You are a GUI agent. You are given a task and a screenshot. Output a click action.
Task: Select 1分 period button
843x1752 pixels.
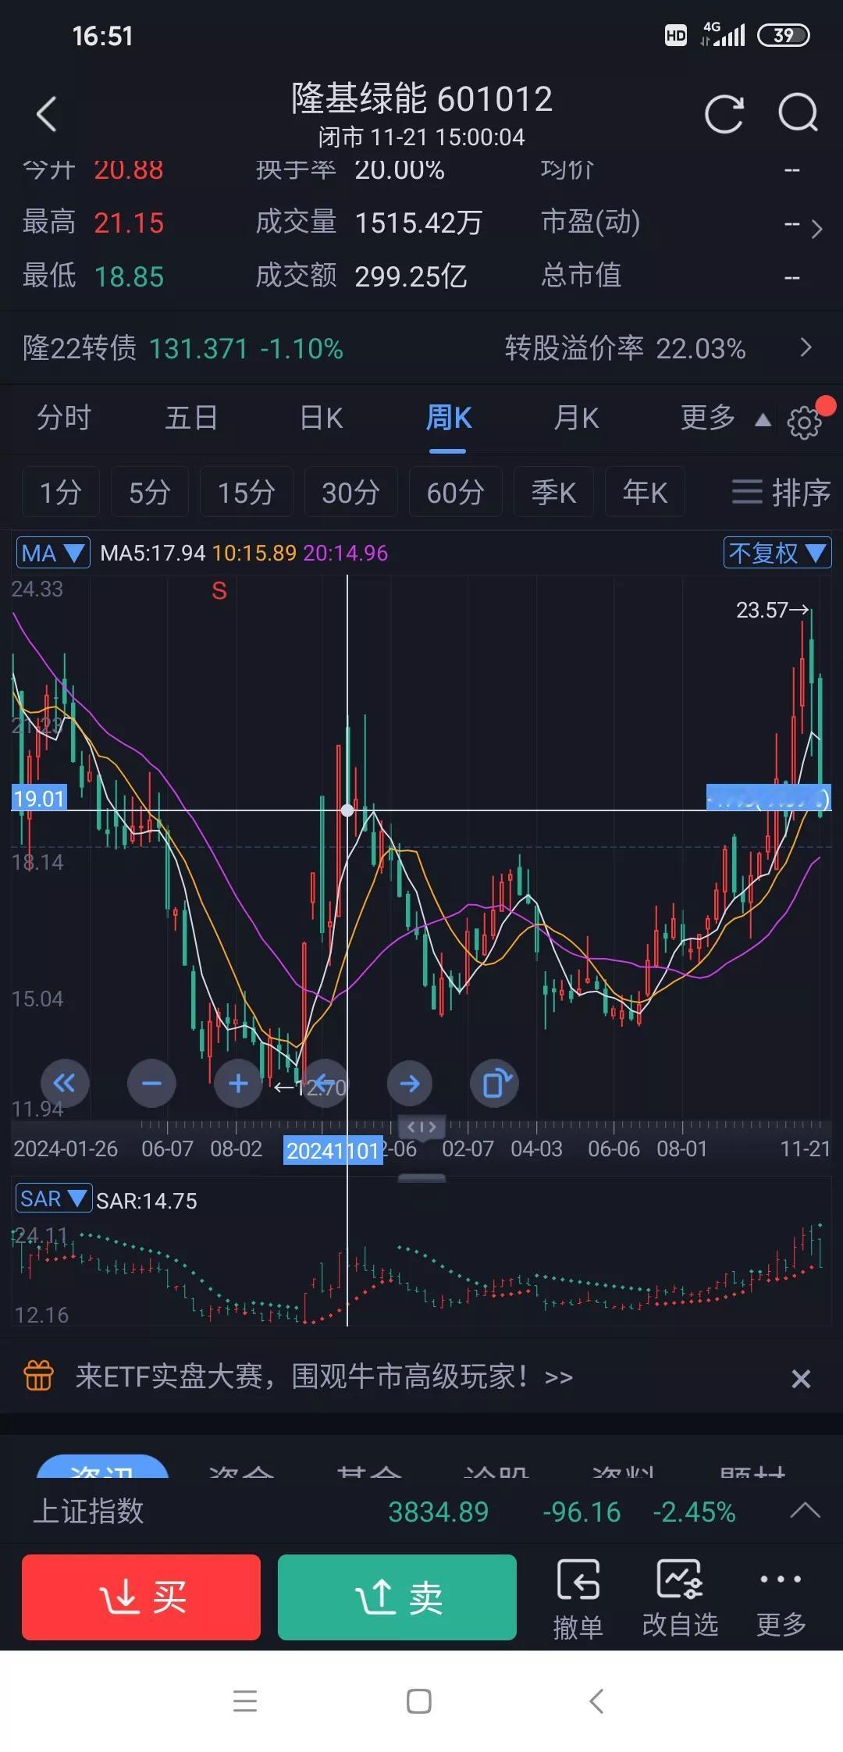61,492
